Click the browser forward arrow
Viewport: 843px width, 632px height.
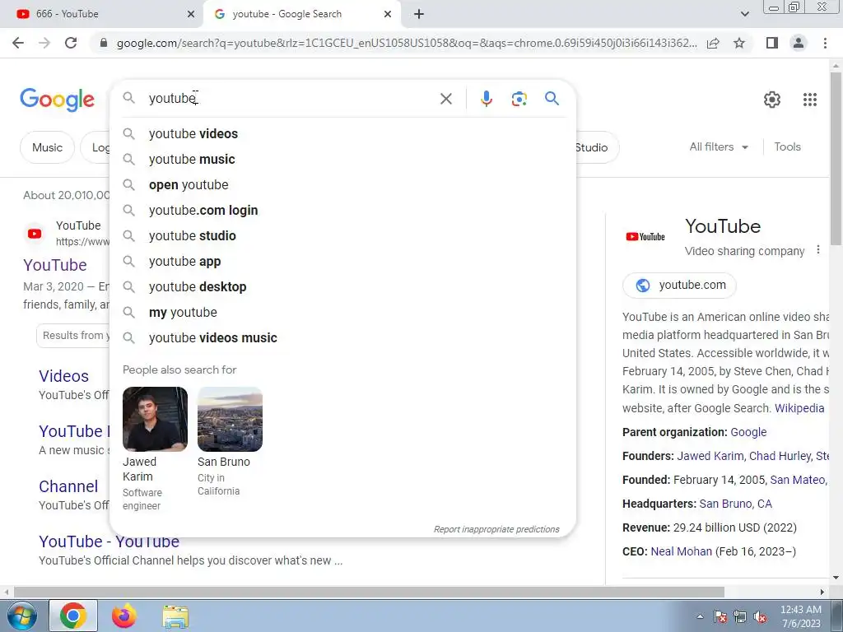pyautogui.click(x=44, y=43)
